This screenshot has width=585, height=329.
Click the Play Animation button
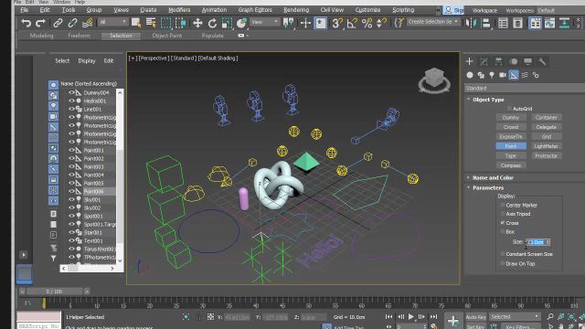coord(410,317)
